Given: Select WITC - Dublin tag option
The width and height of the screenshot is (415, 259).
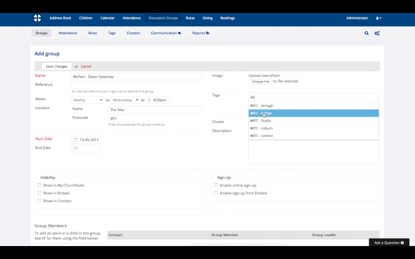Looking at the screenshot, I should (x=314, y=121).
